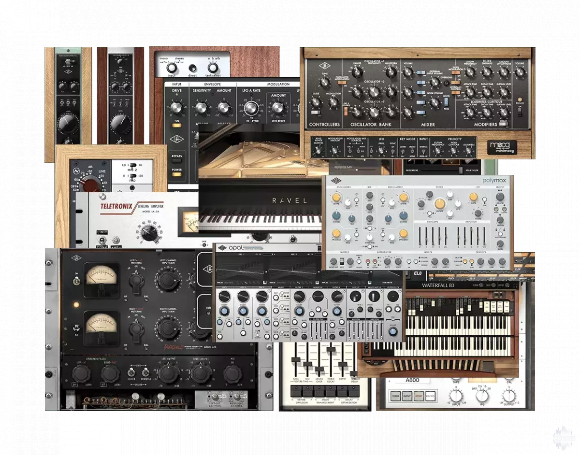Click the Oscillator-1 Range knob

click(357, 71)
